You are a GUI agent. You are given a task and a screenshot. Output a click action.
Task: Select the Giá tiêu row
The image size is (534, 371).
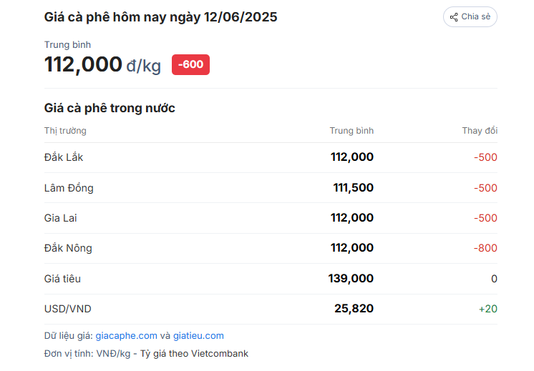click(271, 279)
